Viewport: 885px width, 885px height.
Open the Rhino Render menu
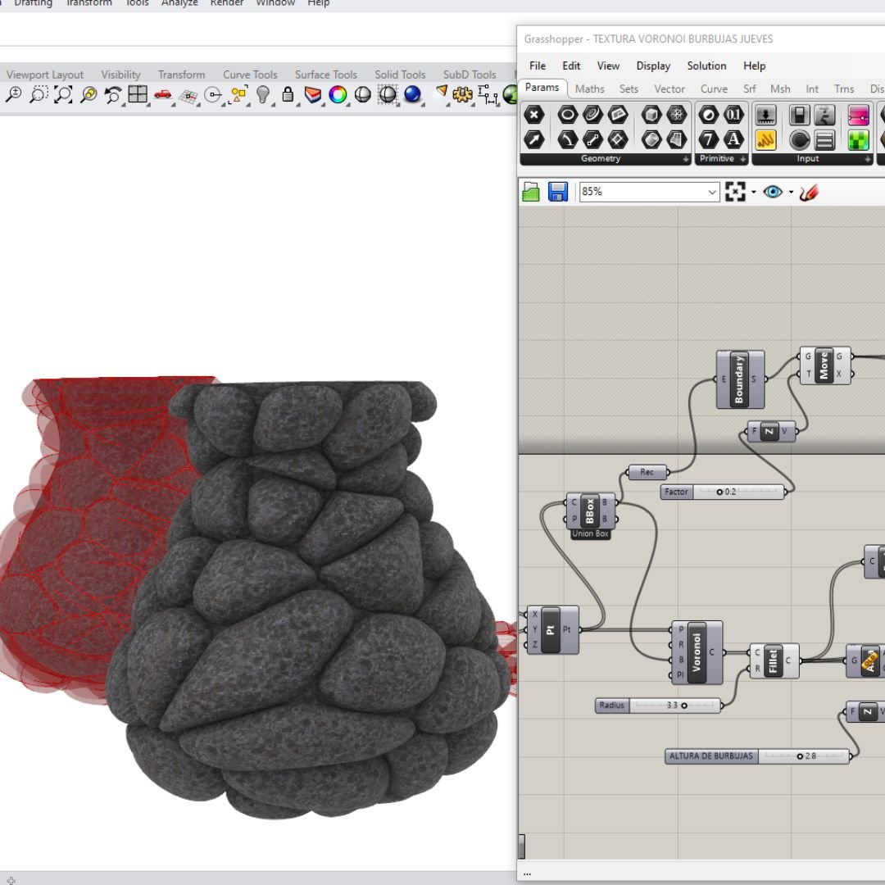click(226, 2)
